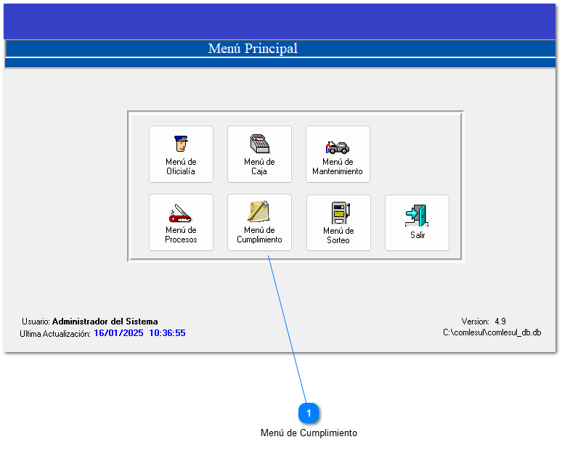Click the blue last update date and time
This screenshot has height=450, width=562.
tap(139, 333)
